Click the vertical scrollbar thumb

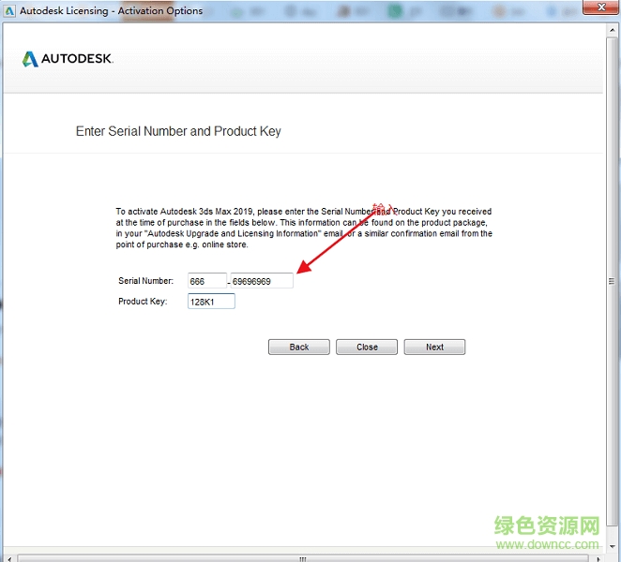(612, 282)
